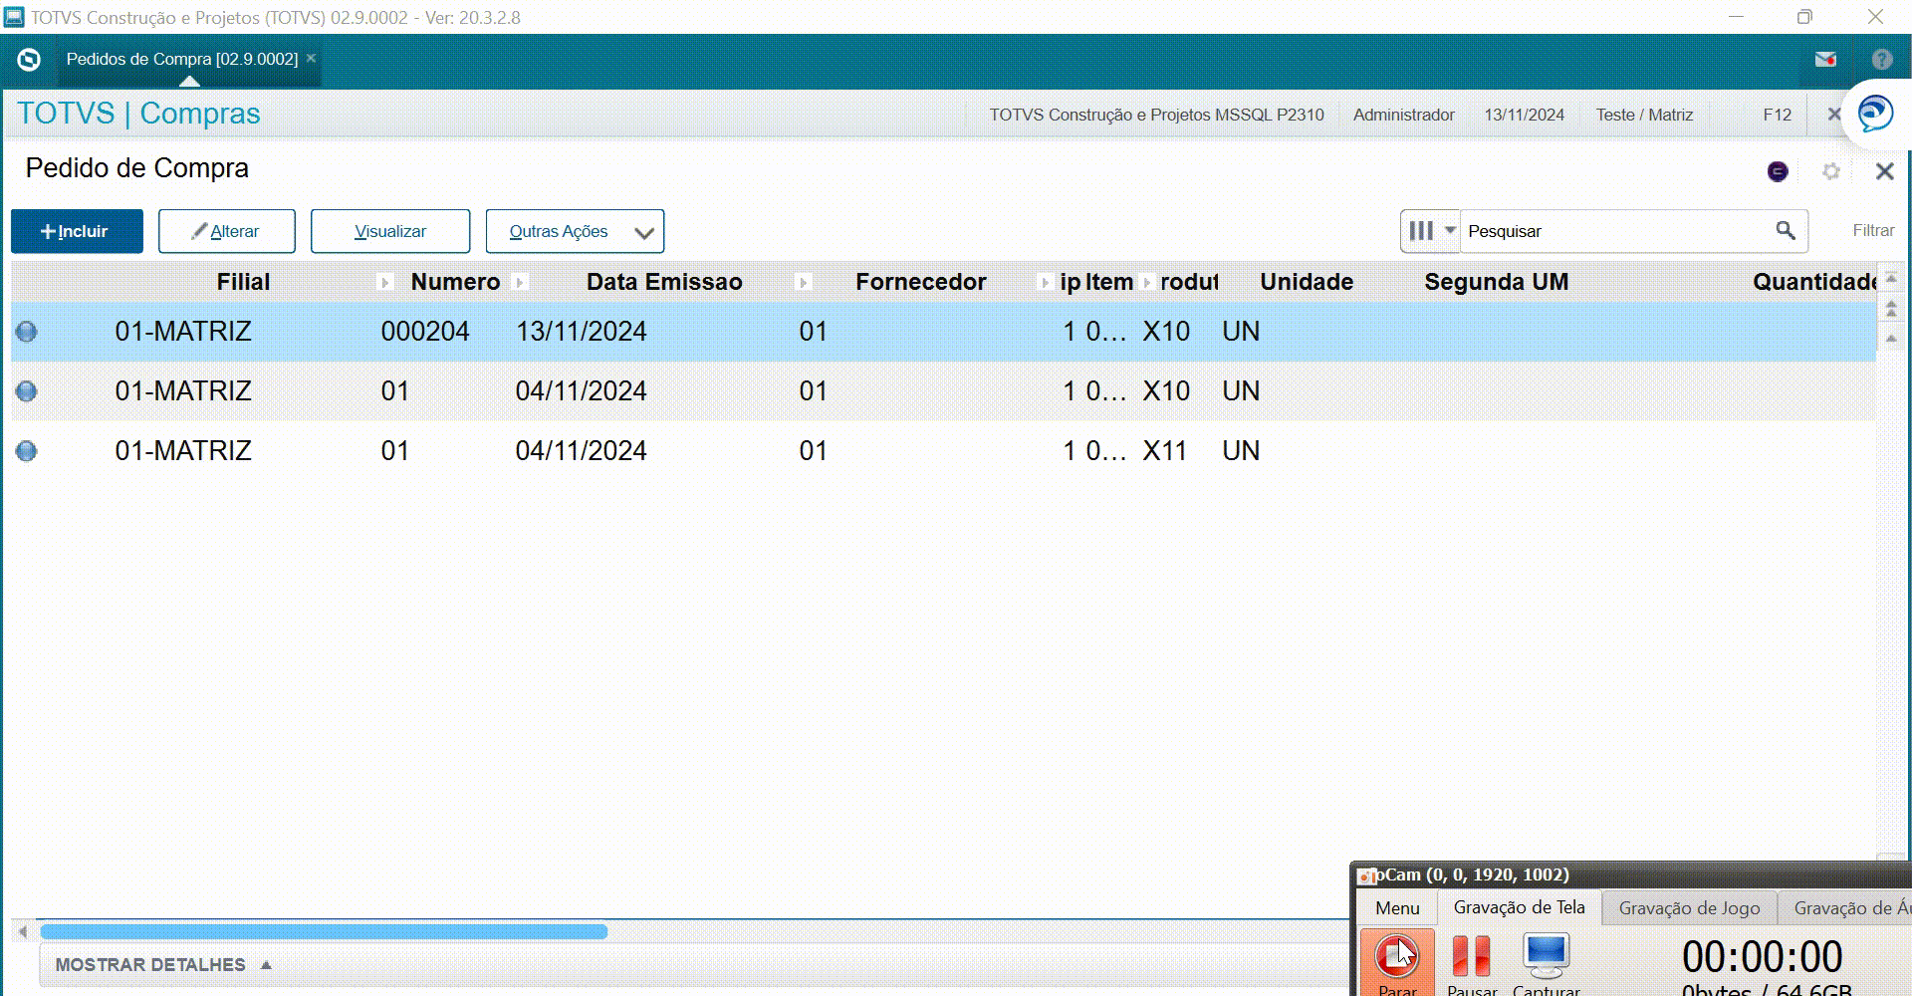
Task: Click the arrow beside Data Emissao column header
Action: pos(803,283)
